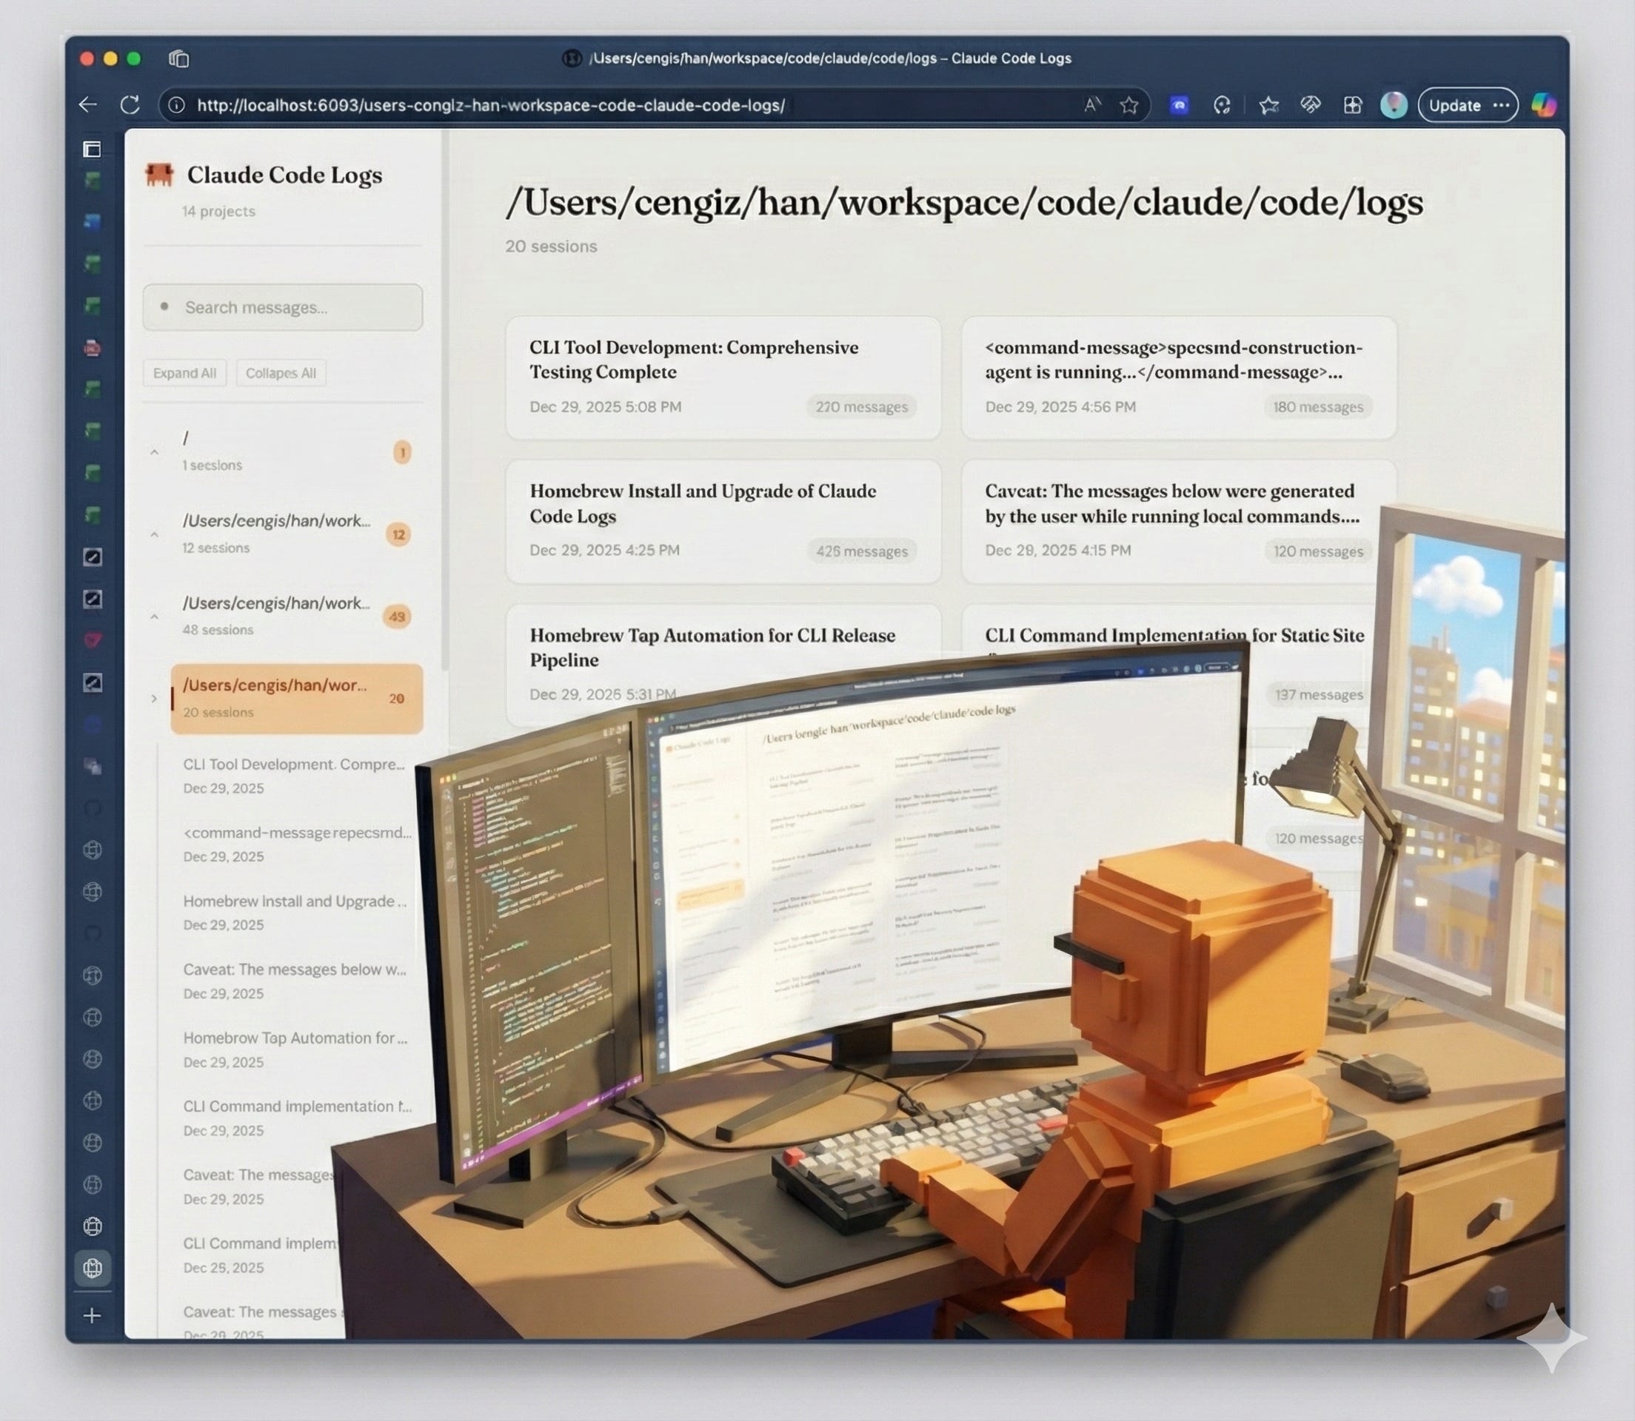Select the 48 sessions project entry
Viewport: 1635px width, 1421px height.
click(277, 615)
